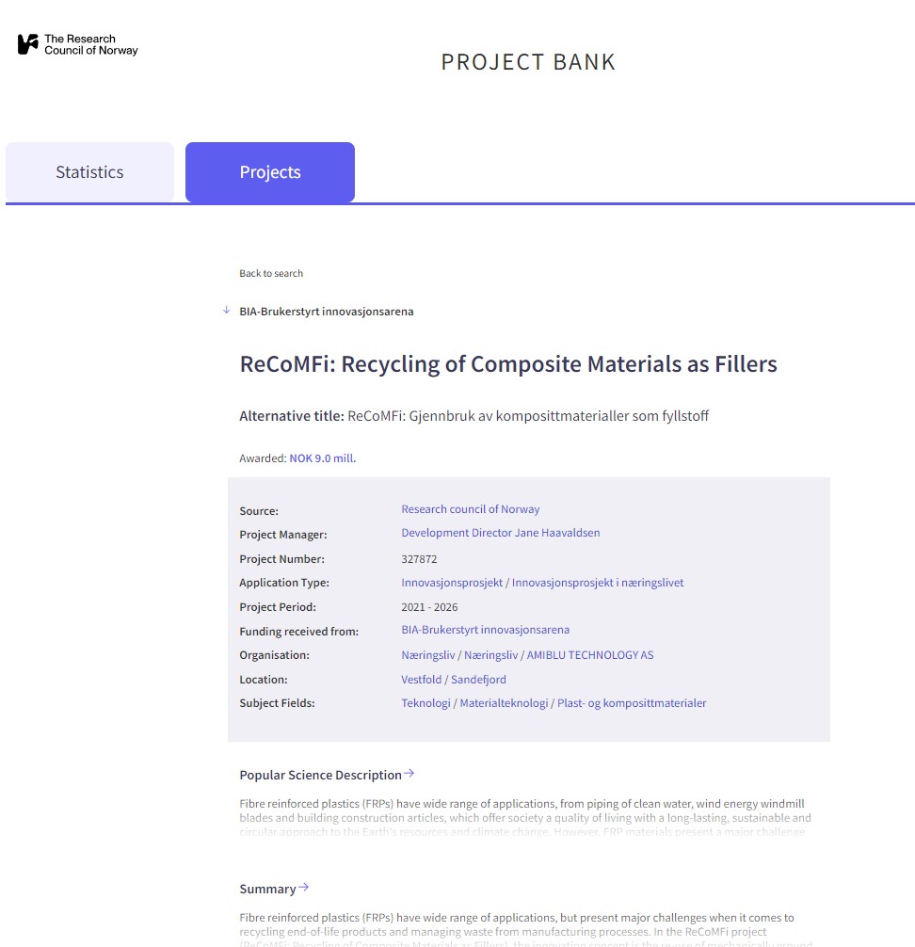Open BIA-Brukerstyrt innovasjonsarena breadcrumb heading
This screenshot has width=915, height=947.
pos(326,312)
